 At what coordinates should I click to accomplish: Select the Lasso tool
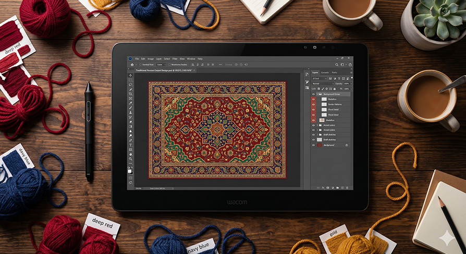coord(131,84)
